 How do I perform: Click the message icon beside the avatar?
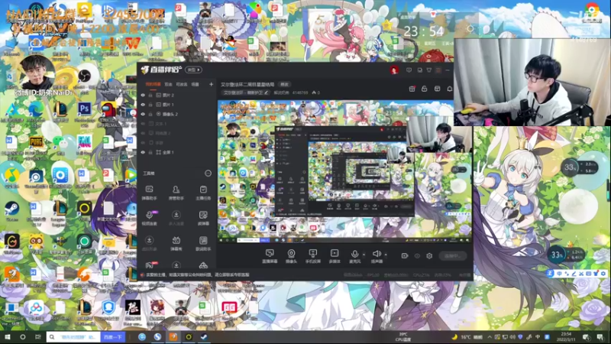point(409,70)
